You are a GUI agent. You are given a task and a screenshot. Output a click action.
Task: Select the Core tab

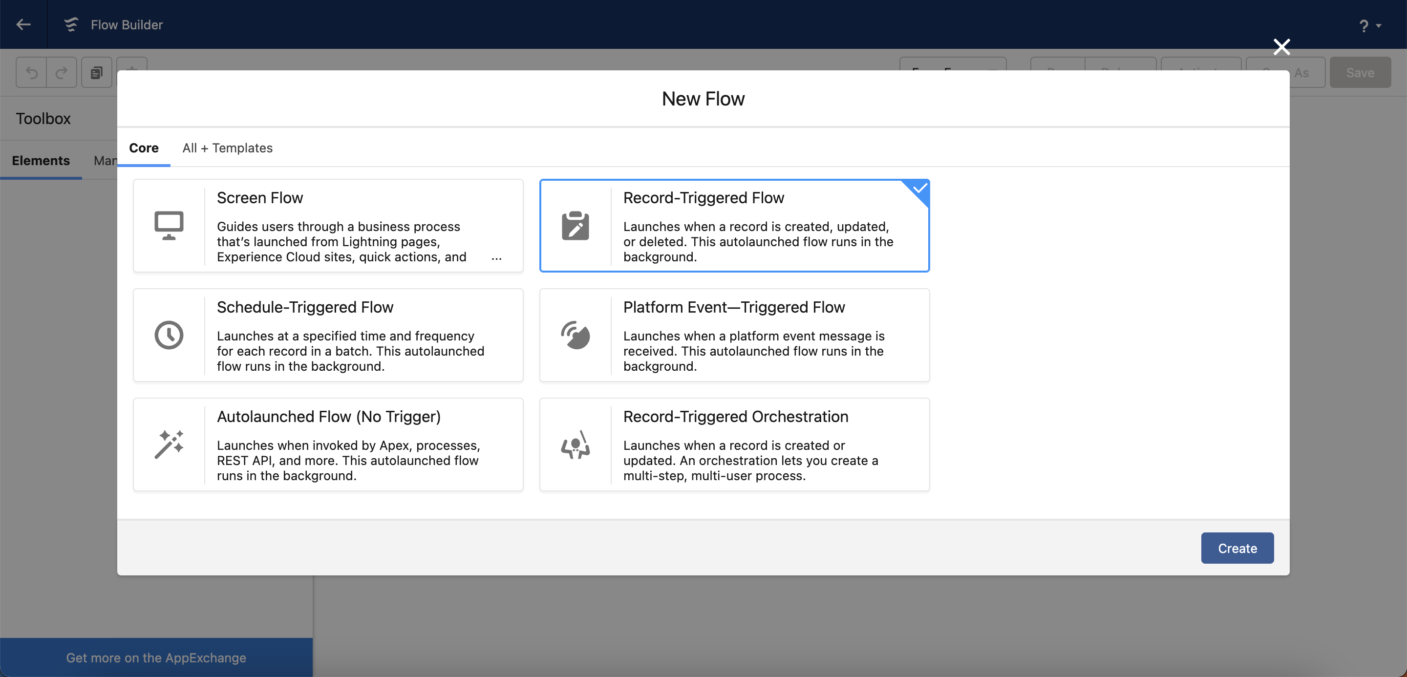click(144, 148)
